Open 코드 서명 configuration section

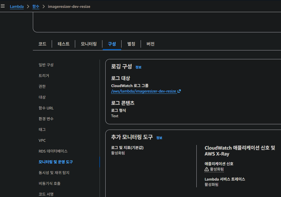click(46, 194)
